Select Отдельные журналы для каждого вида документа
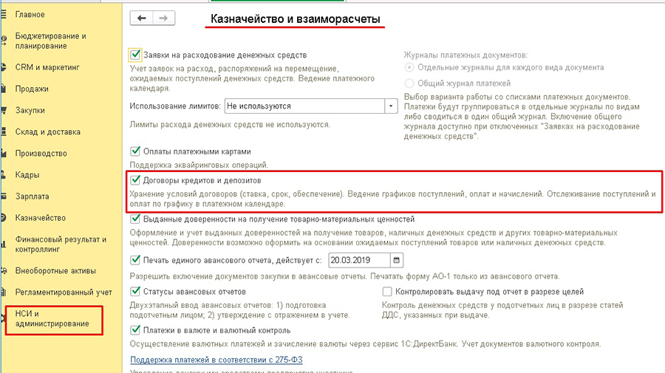 (409, 67)
